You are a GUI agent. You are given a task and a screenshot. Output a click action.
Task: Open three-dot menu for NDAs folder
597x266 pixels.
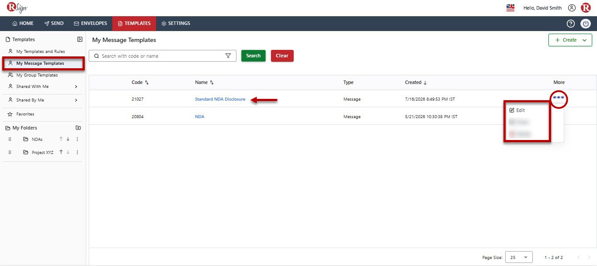[x=77, y=139]
